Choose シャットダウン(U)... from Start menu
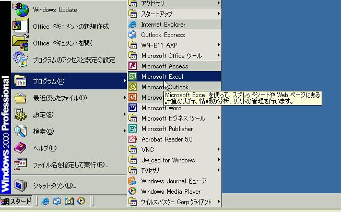This screenshot has width=341, height=212. pyautogui.click(x=69, y=185)
